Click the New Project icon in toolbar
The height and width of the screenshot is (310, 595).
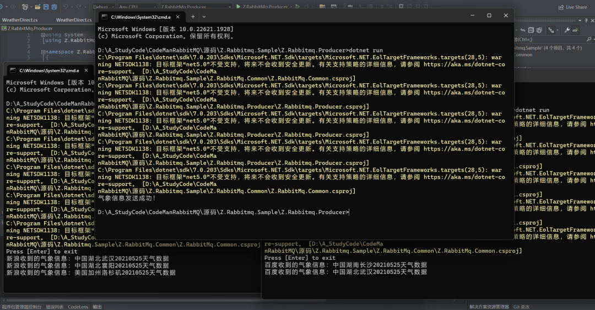click(25, 7)
